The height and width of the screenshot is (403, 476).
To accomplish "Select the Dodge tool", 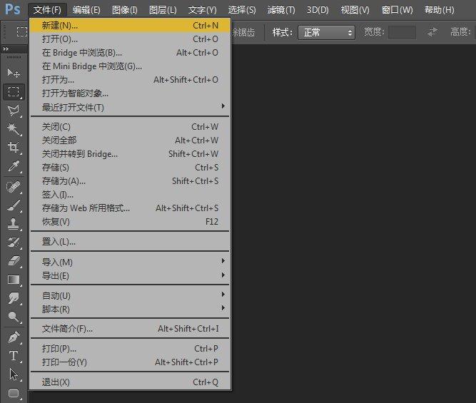I will tap(14, 317).
